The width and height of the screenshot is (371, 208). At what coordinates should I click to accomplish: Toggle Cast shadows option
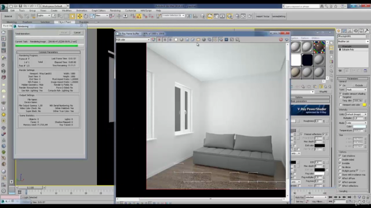click(340, 155)
